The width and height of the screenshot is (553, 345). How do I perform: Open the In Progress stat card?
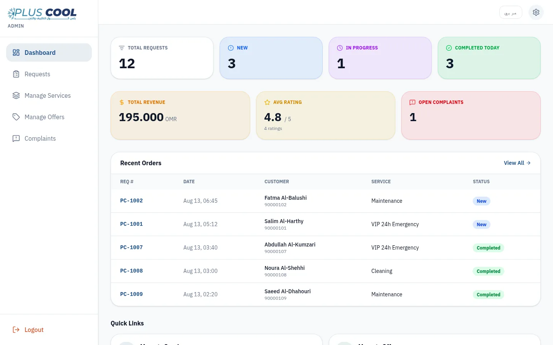[x=380, y=58]
